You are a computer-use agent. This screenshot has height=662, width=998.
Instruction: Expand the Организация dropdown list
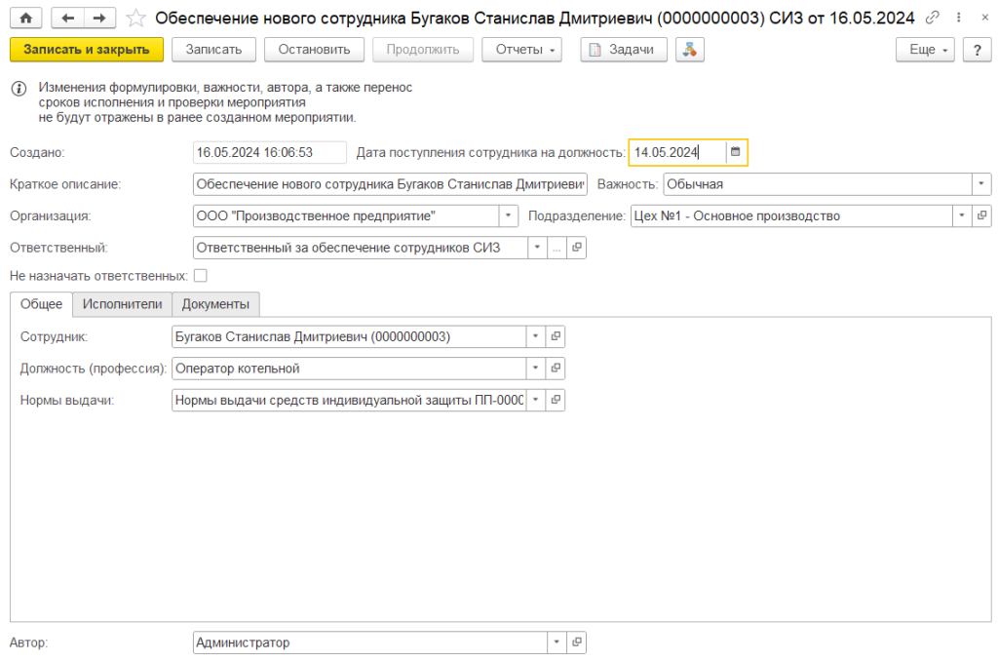pyautogui.click(x=509, y=215)
